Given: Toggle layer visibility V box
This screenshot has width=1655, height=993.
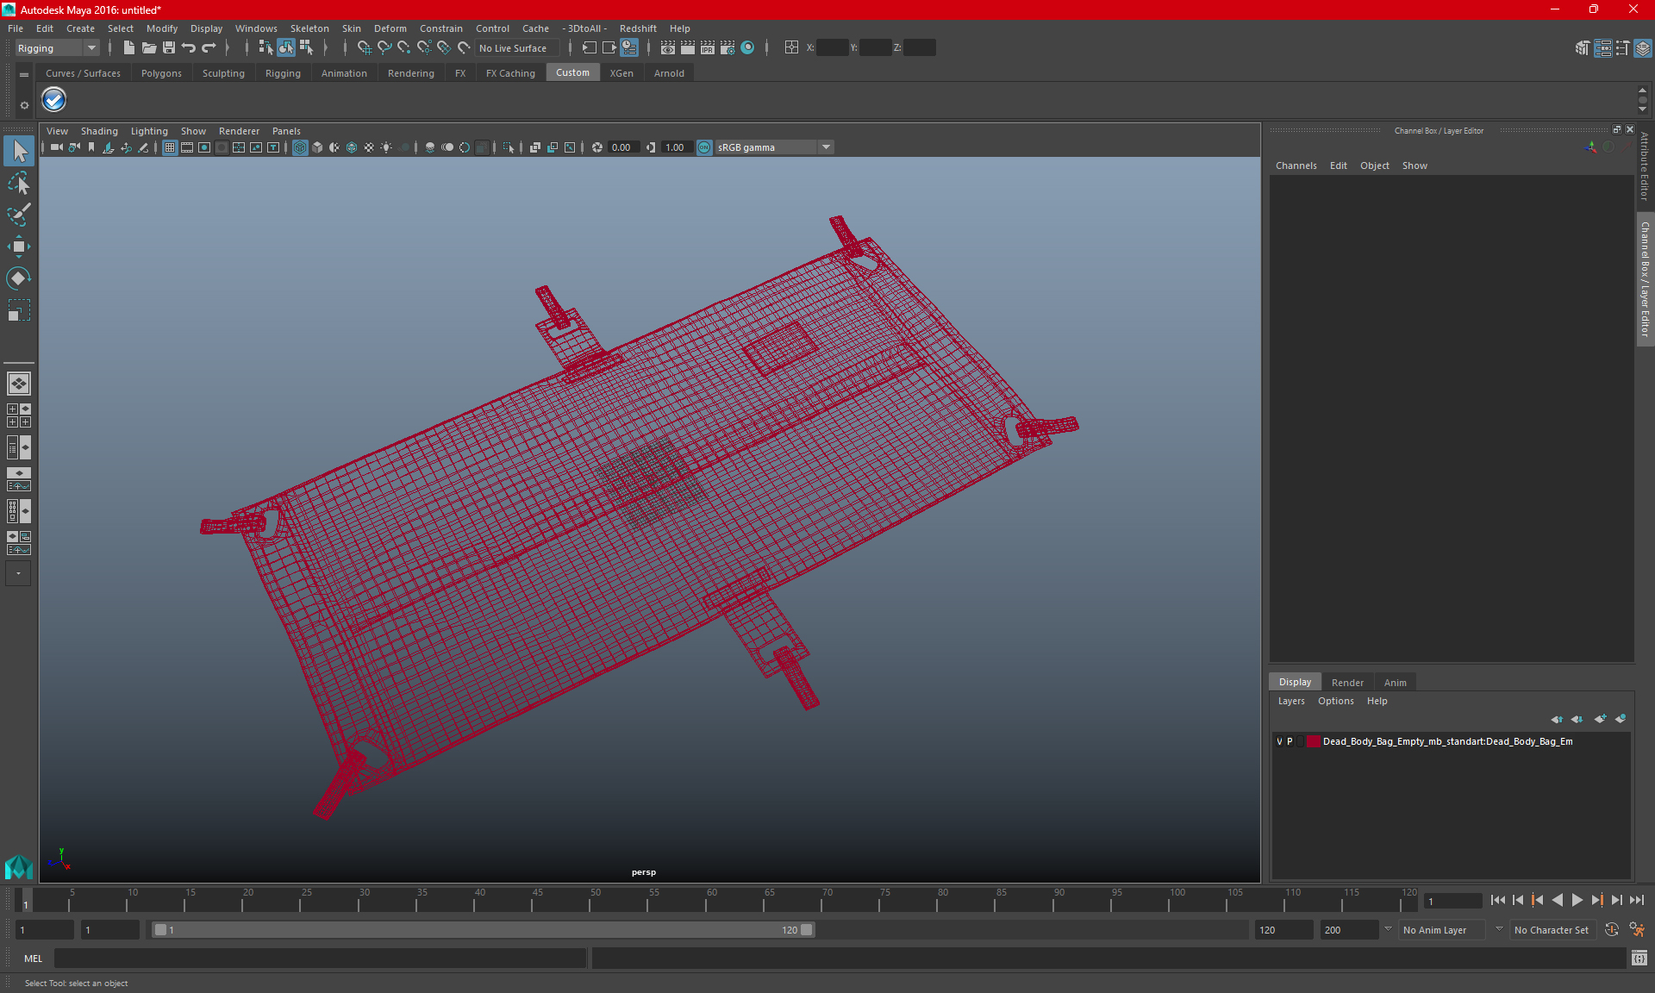Looking at the screenshot, I should [x=1279, y=741].
